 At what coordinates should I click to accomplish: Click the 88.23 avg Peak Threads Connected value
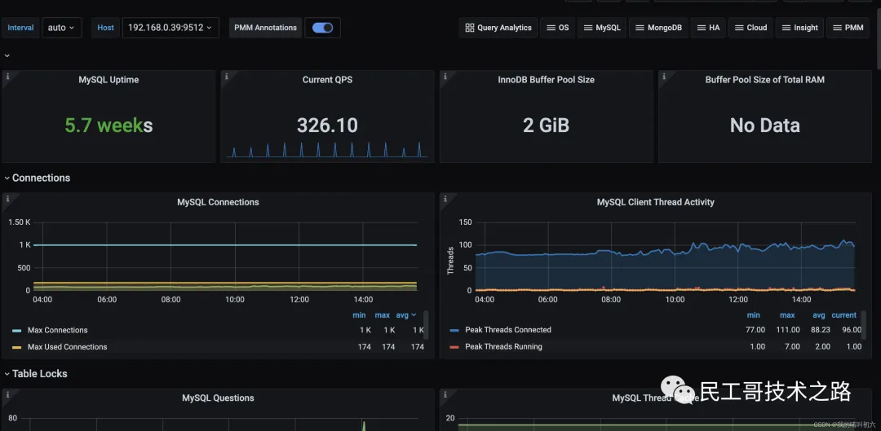(x=821, y=330)
